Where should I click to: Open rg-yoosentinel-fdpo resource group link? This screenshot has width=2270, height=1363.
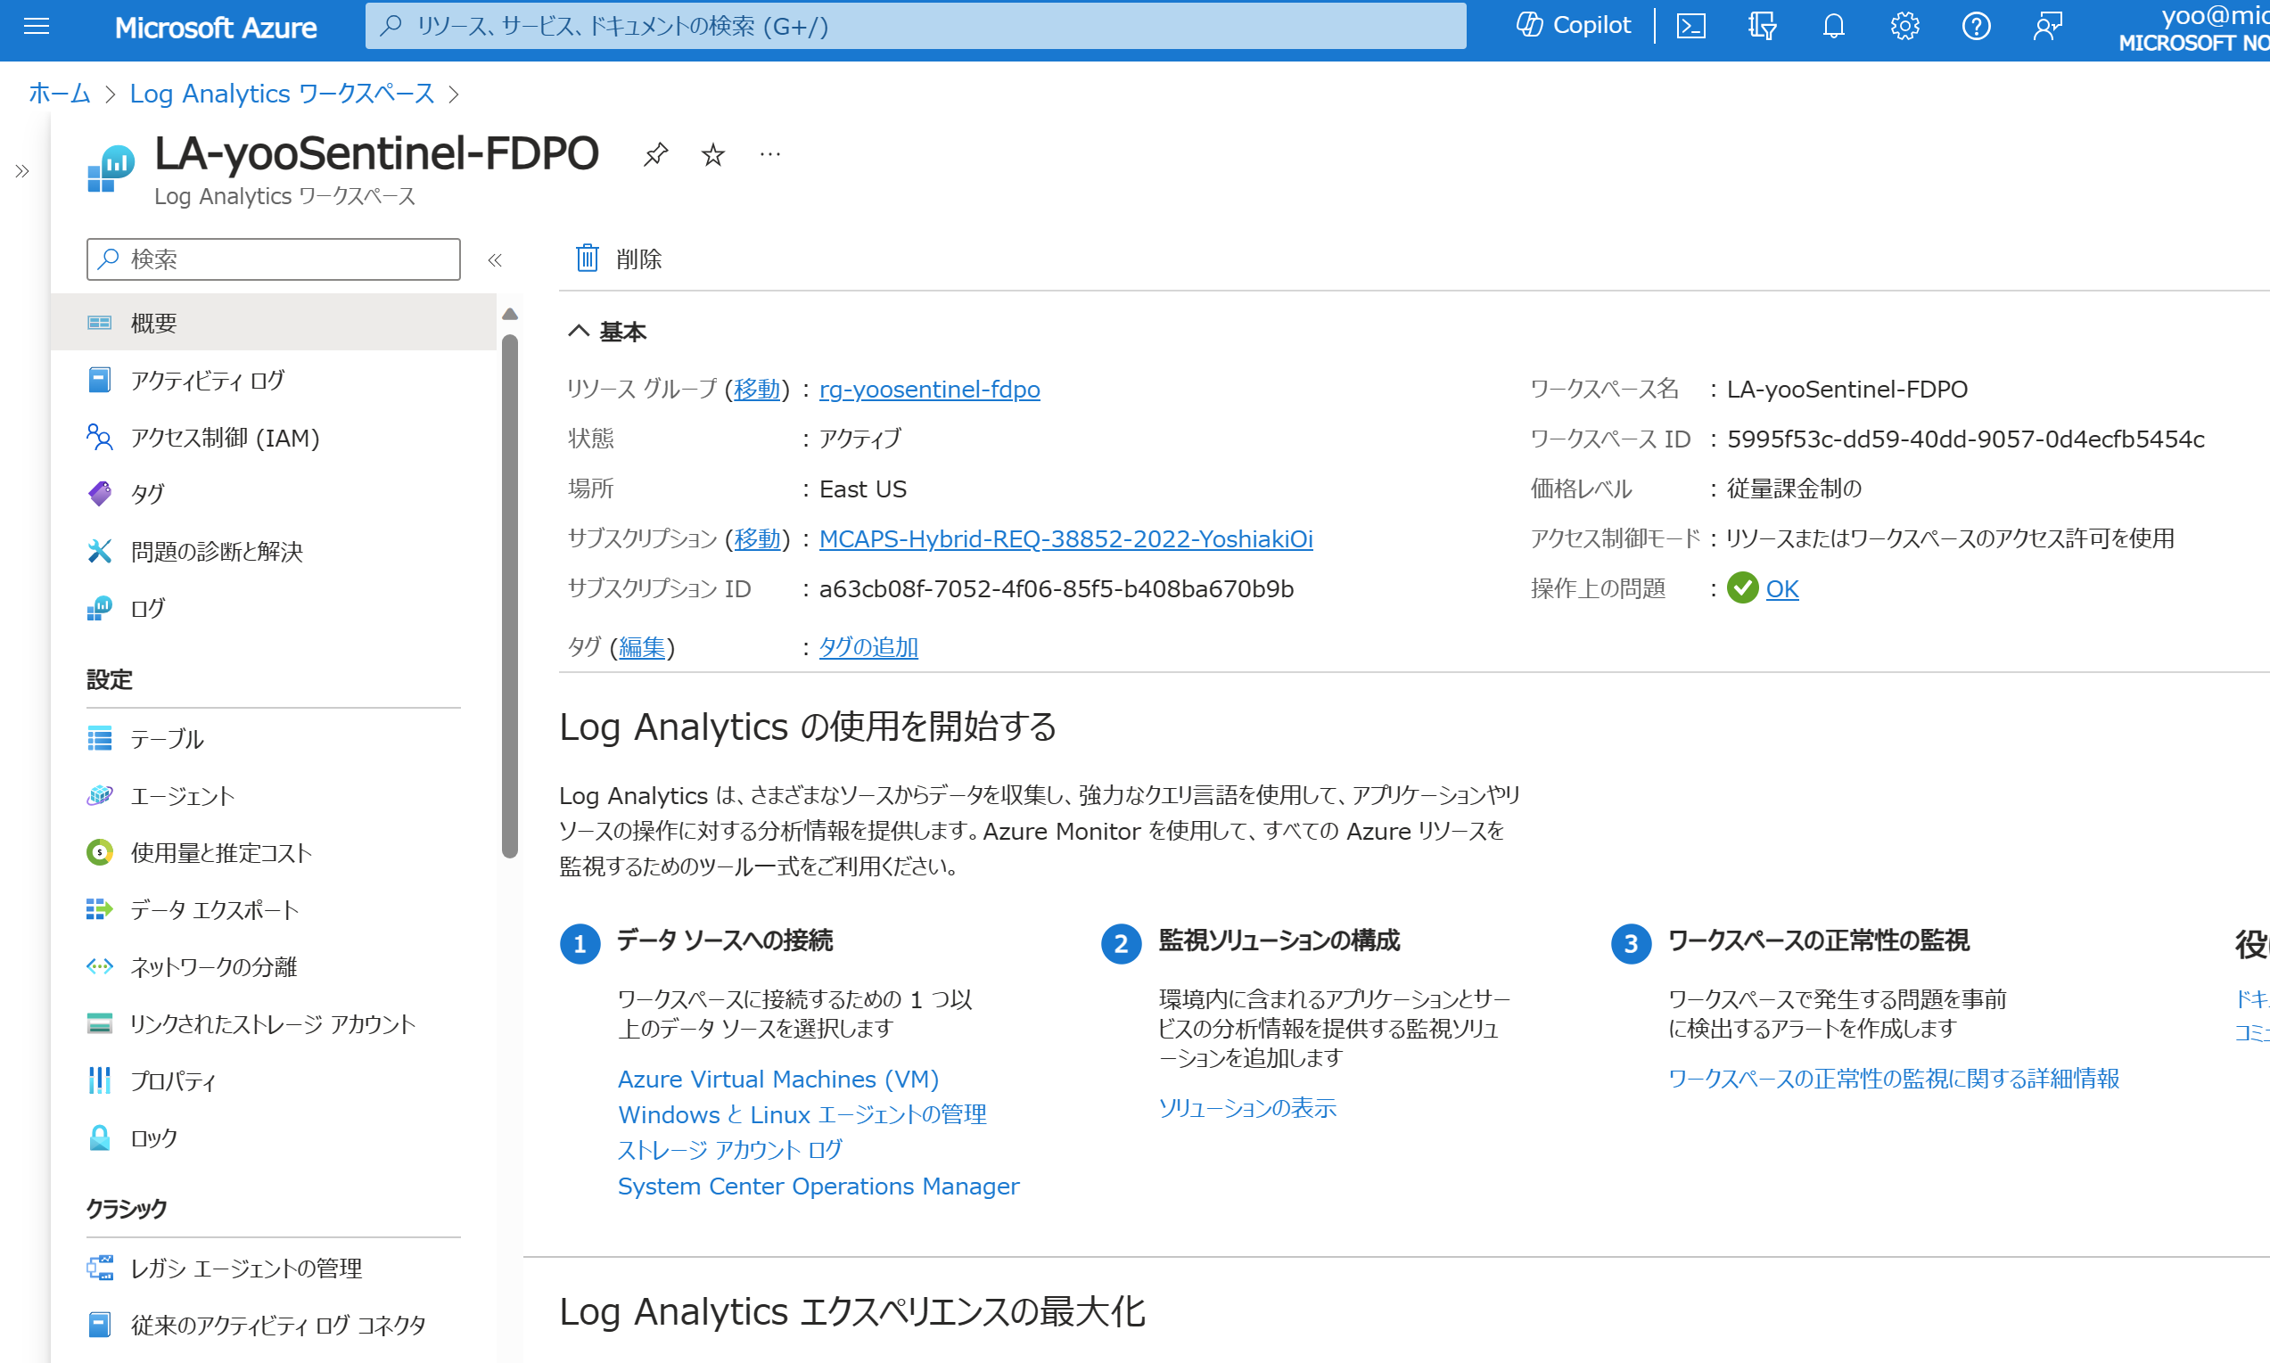point(929,390)
